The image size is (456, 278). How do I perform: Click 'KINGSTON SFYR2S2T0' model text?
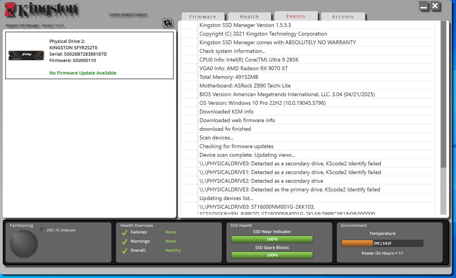(73, 48)
